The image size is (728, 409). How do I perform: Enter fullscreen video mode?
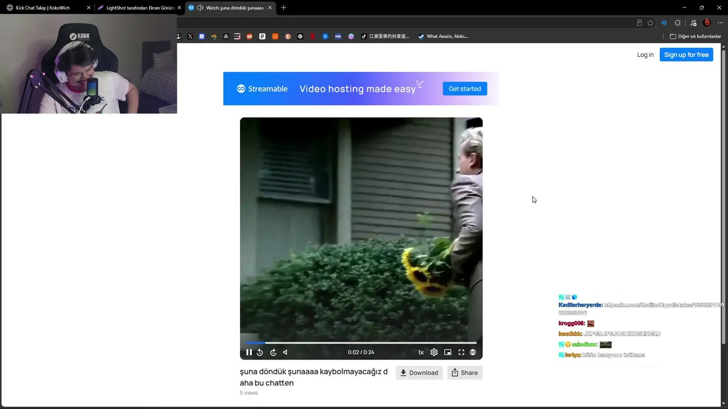(x=461, y=352)
